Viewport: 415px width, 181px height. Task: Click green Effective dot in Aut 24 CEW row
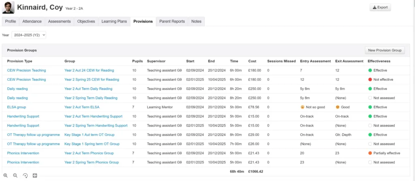pyautogui.click(x=370, y=70)
